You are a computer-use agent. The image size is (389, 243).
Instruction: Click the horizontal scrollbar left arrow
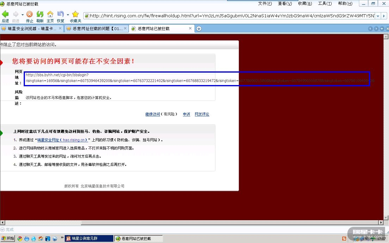(2, 223)
